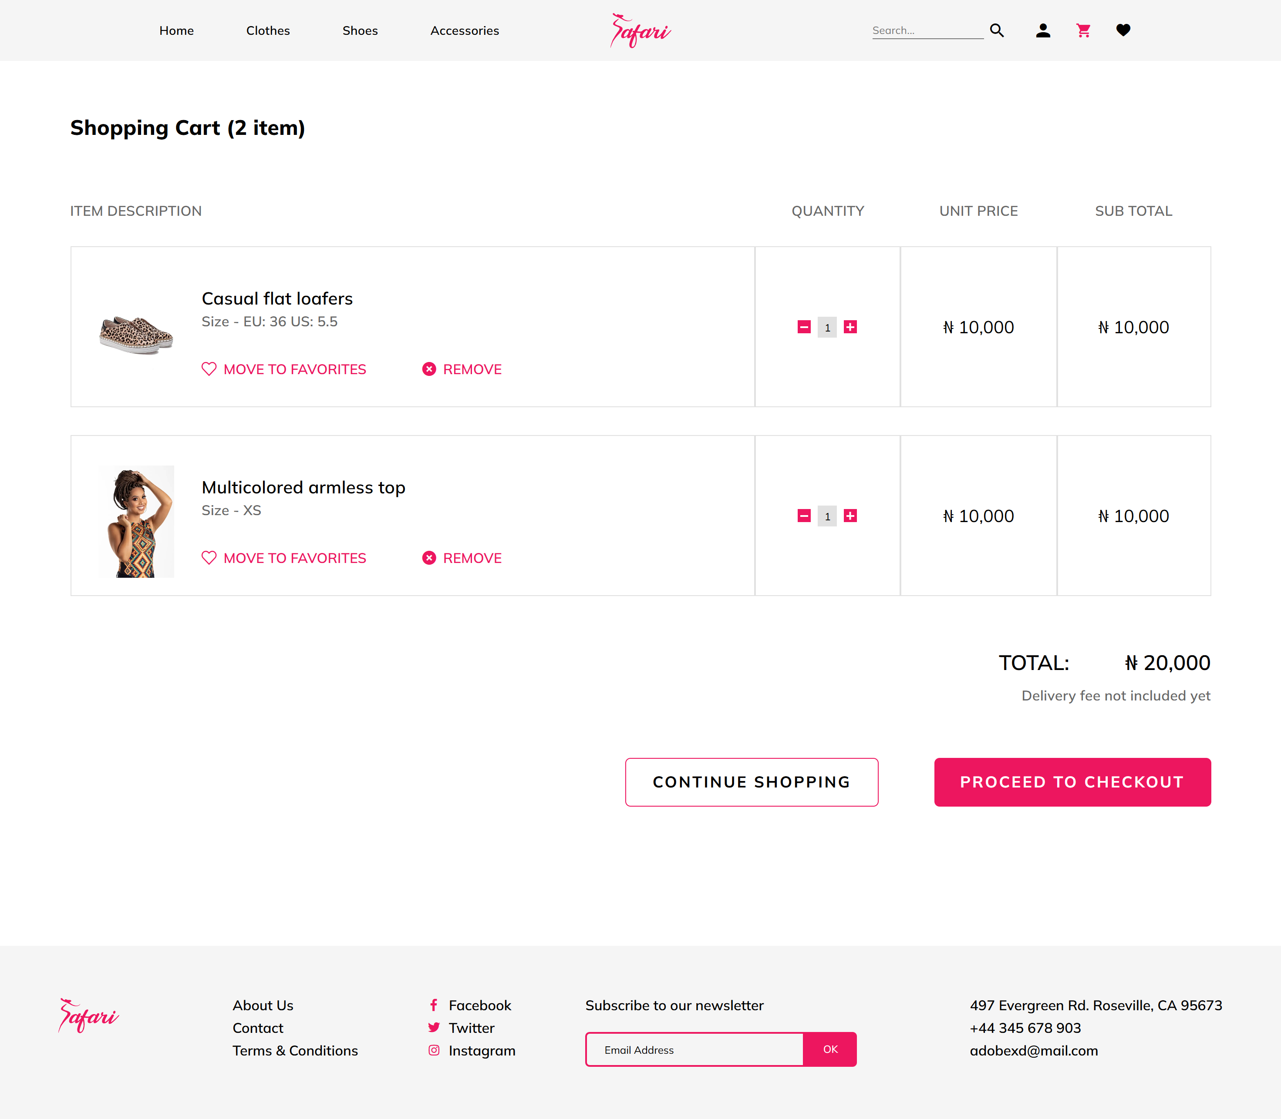Open the Clothes menu item
The height and width of the screenshot is (1119, 1281).
(x=267, y=30)
